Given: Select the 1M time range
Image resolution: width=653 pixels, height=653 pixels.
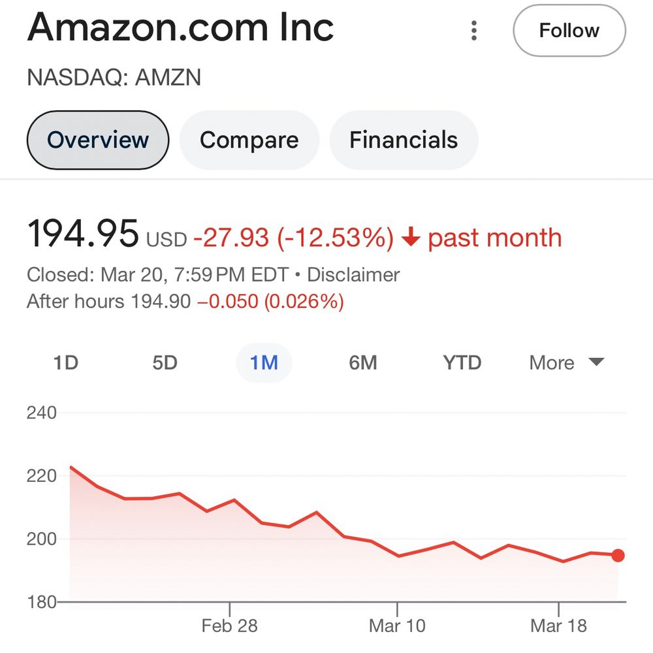Looking at the screenshot, I should click(x=264, y=363).
